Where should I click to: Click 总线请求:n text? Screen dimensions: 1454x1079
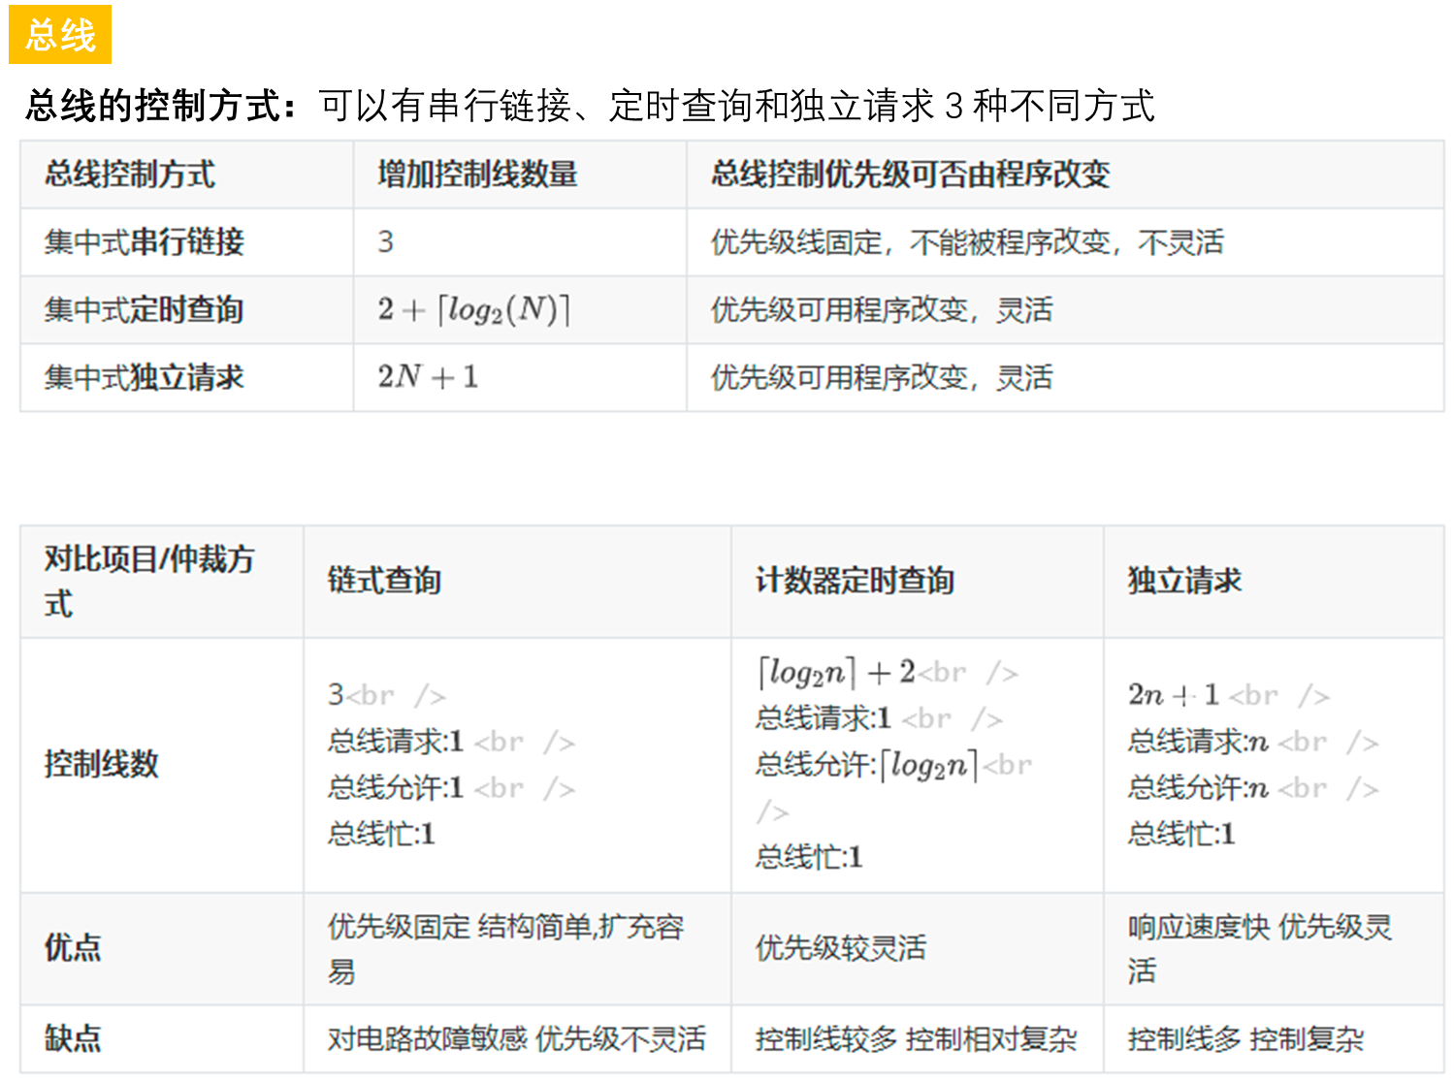(x=1198, y=742)
